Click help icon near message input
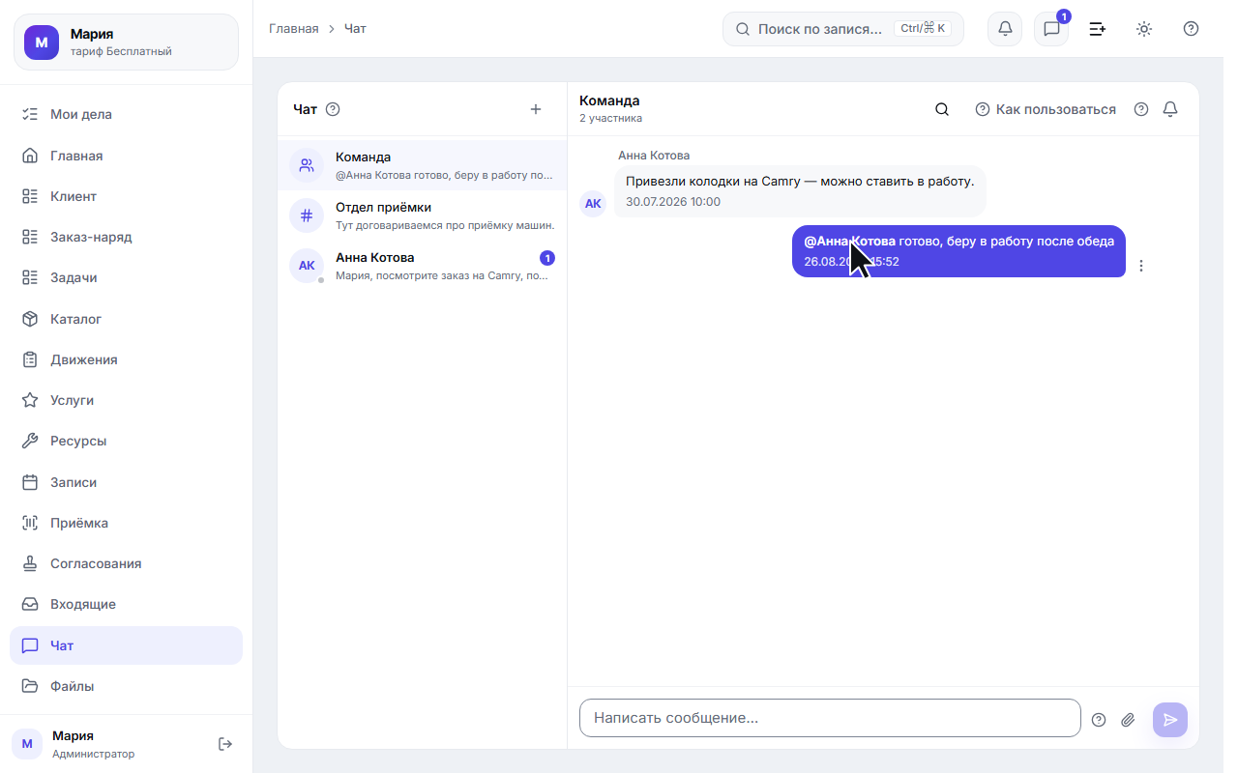 pos(1099,720)
